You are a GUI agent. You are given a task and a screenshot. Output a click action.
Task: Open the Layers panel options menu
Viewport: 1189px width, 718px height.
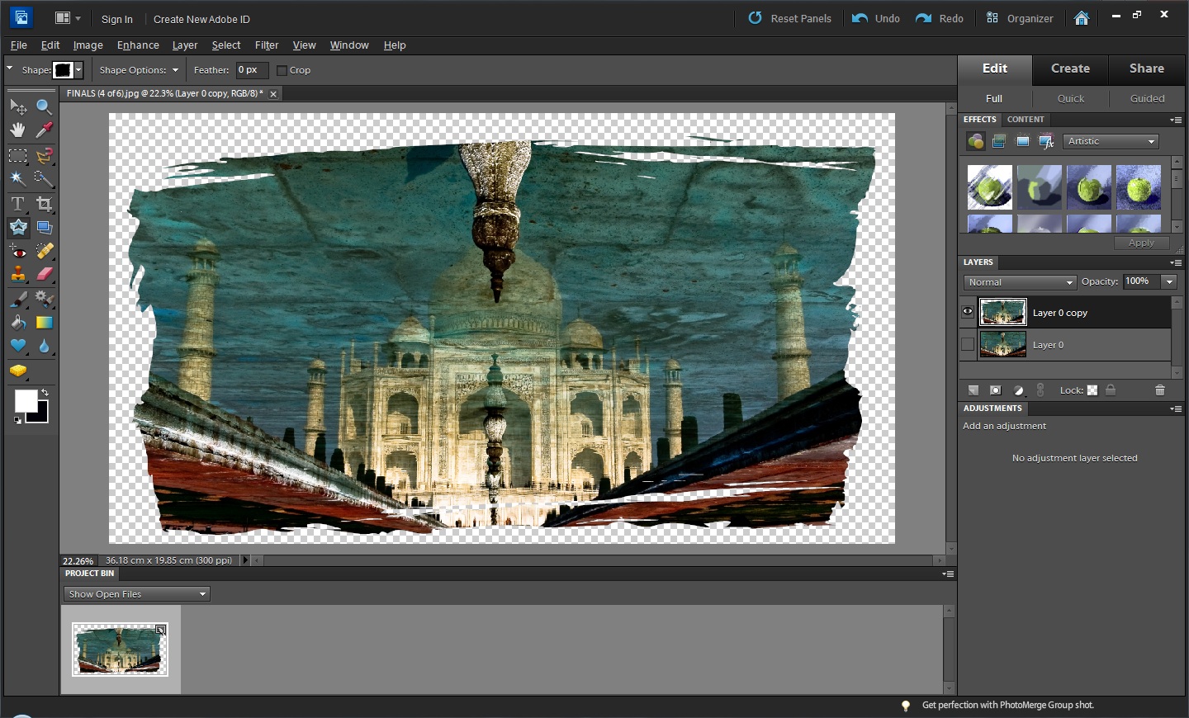point(1176,262)
